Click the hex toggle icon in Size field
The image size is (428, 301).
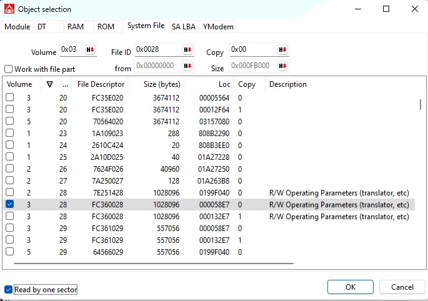click(x=282, y=66)
